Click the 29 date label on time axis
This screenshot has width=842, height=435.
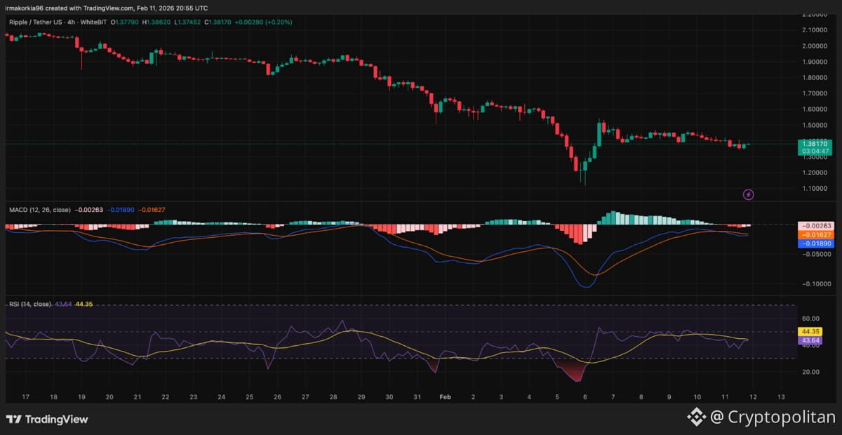[x=361, y=396]
